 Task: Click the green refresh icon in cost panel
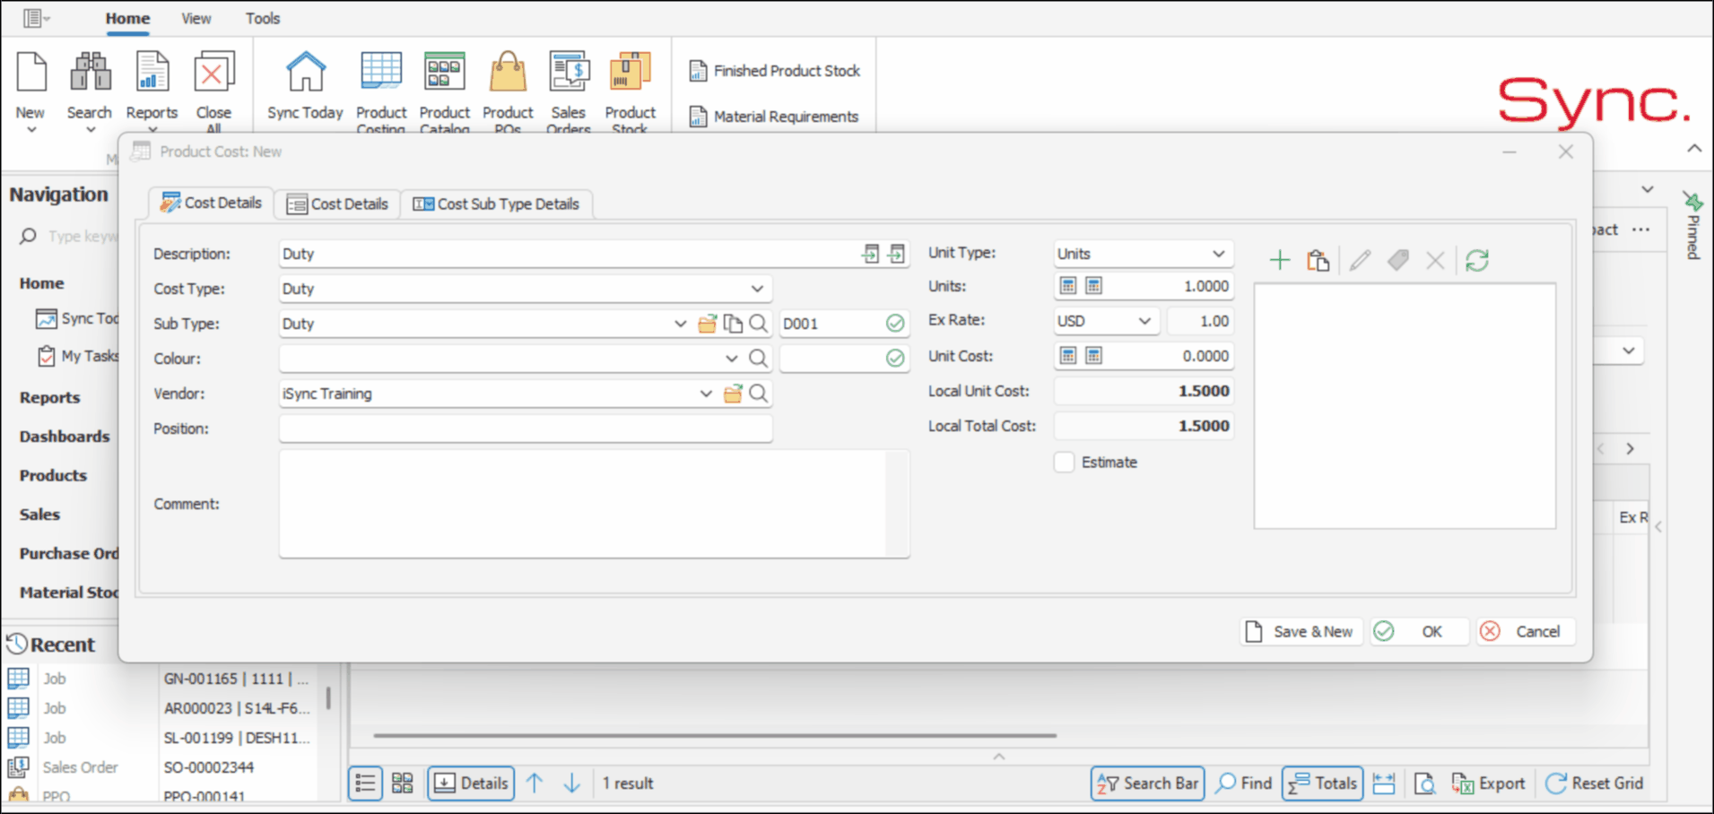click(x=1477, y=261)
